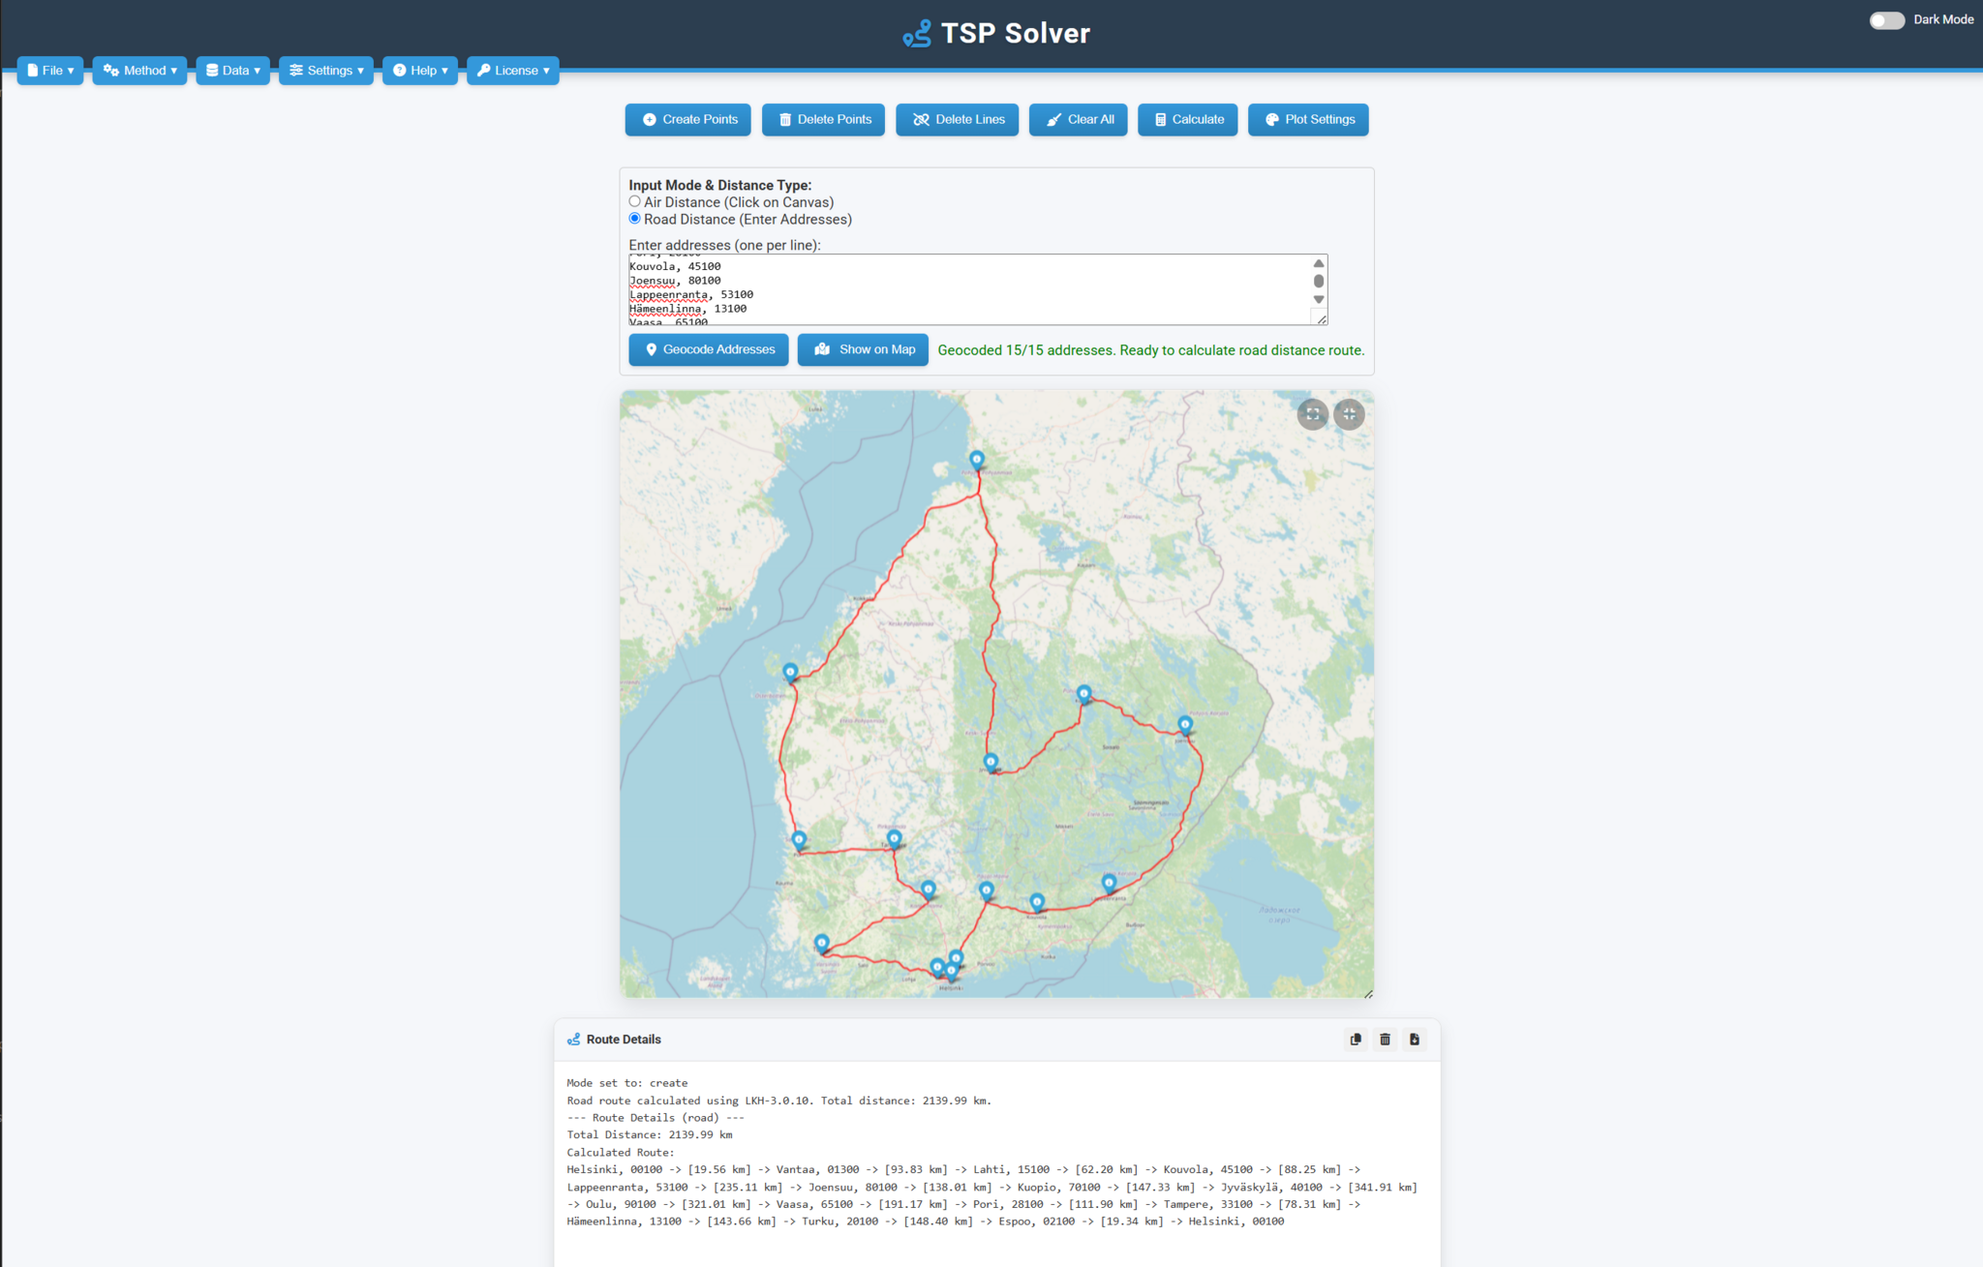Click the Delete Points button
The image size is (1983, 1267).
coord(823,120)
